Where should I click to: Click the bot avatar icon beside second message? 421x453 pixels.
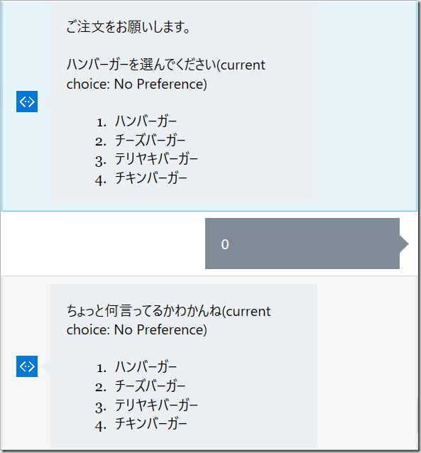pos(27,366)
